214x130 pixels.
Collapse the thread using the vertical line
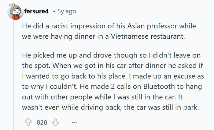click(x=14, y=76)
